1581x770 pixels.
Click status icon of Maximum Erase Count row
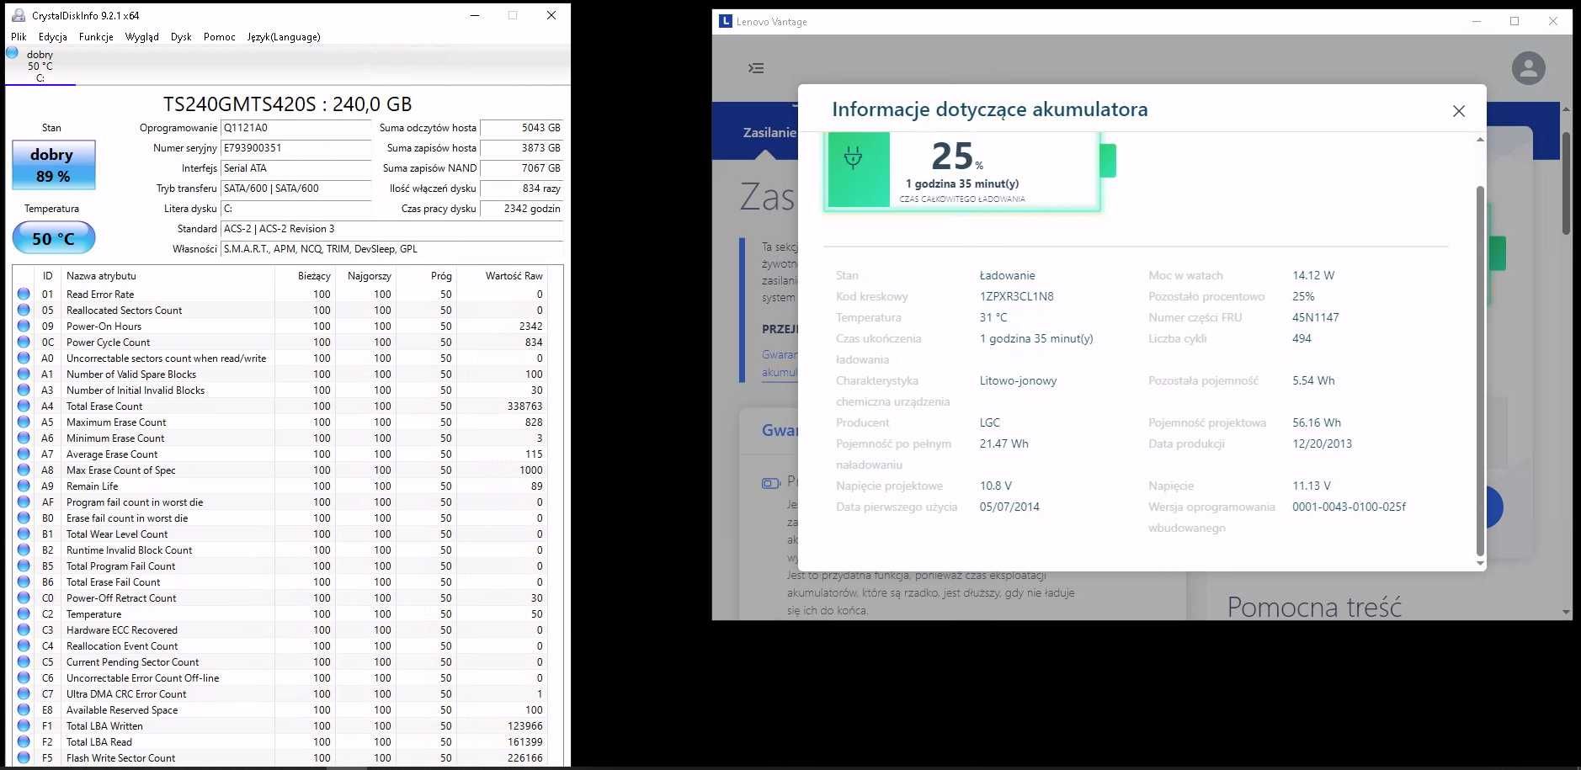(24, 422)
